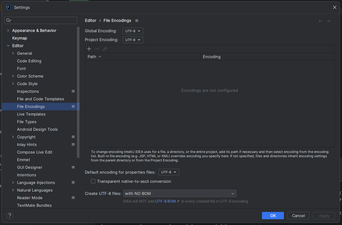This screenshot has height=225, width=342.
Task: Click the forward navigation arrow
Action: point(329,21)
